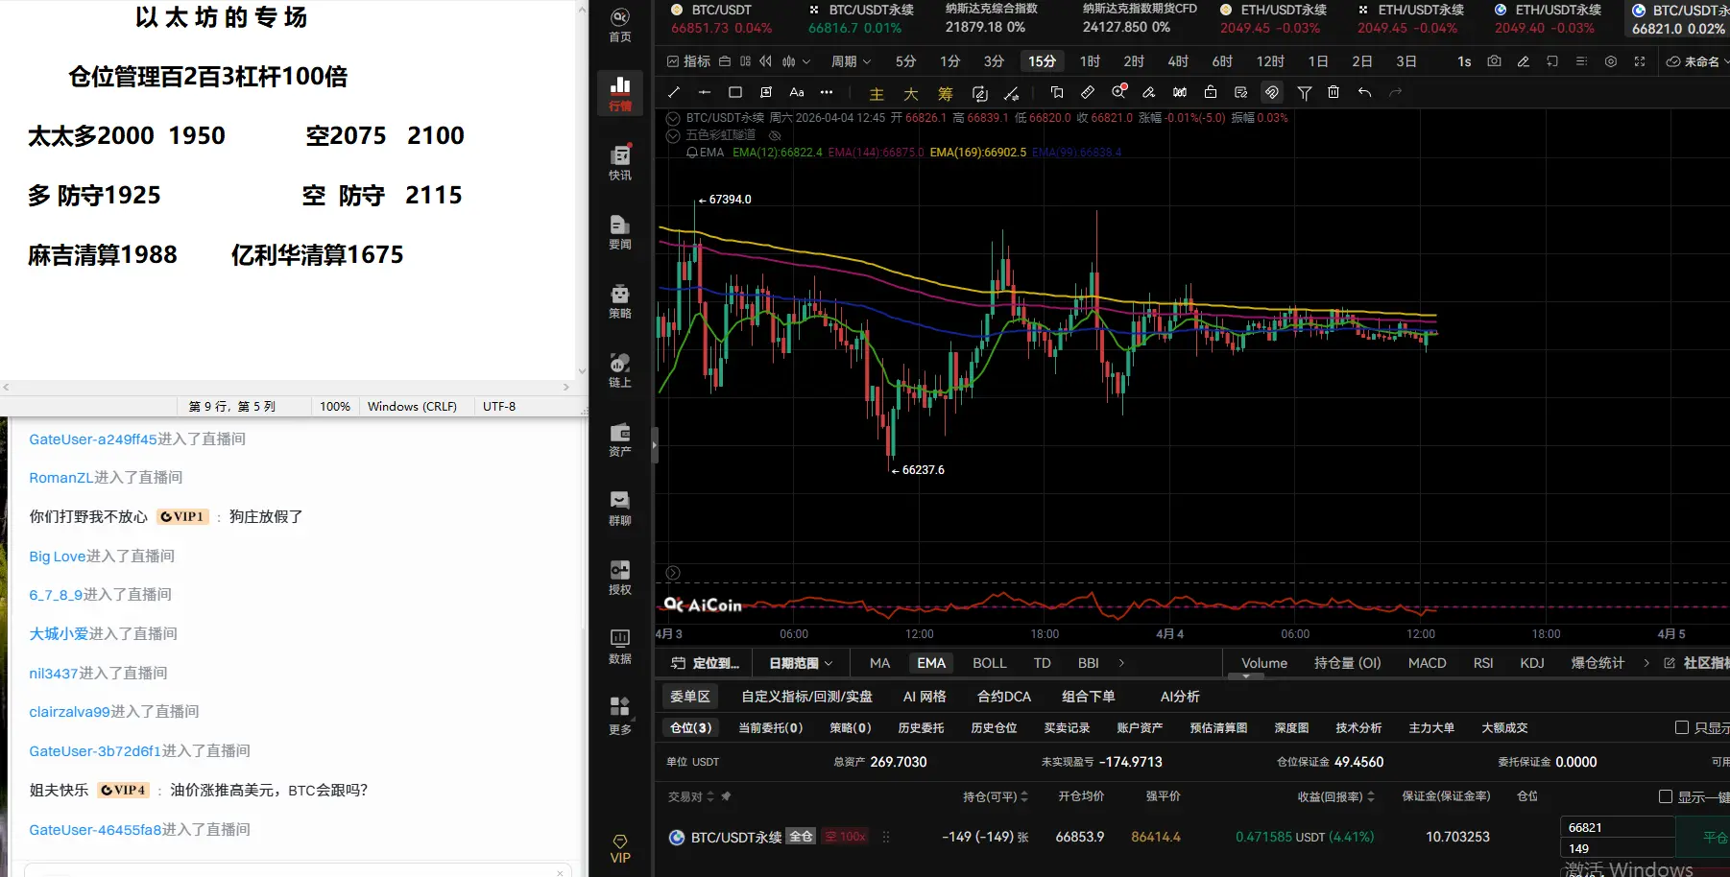1730x877 pixels.
Task: Switch to the 历史委托 tab
Action: point(921,727)
